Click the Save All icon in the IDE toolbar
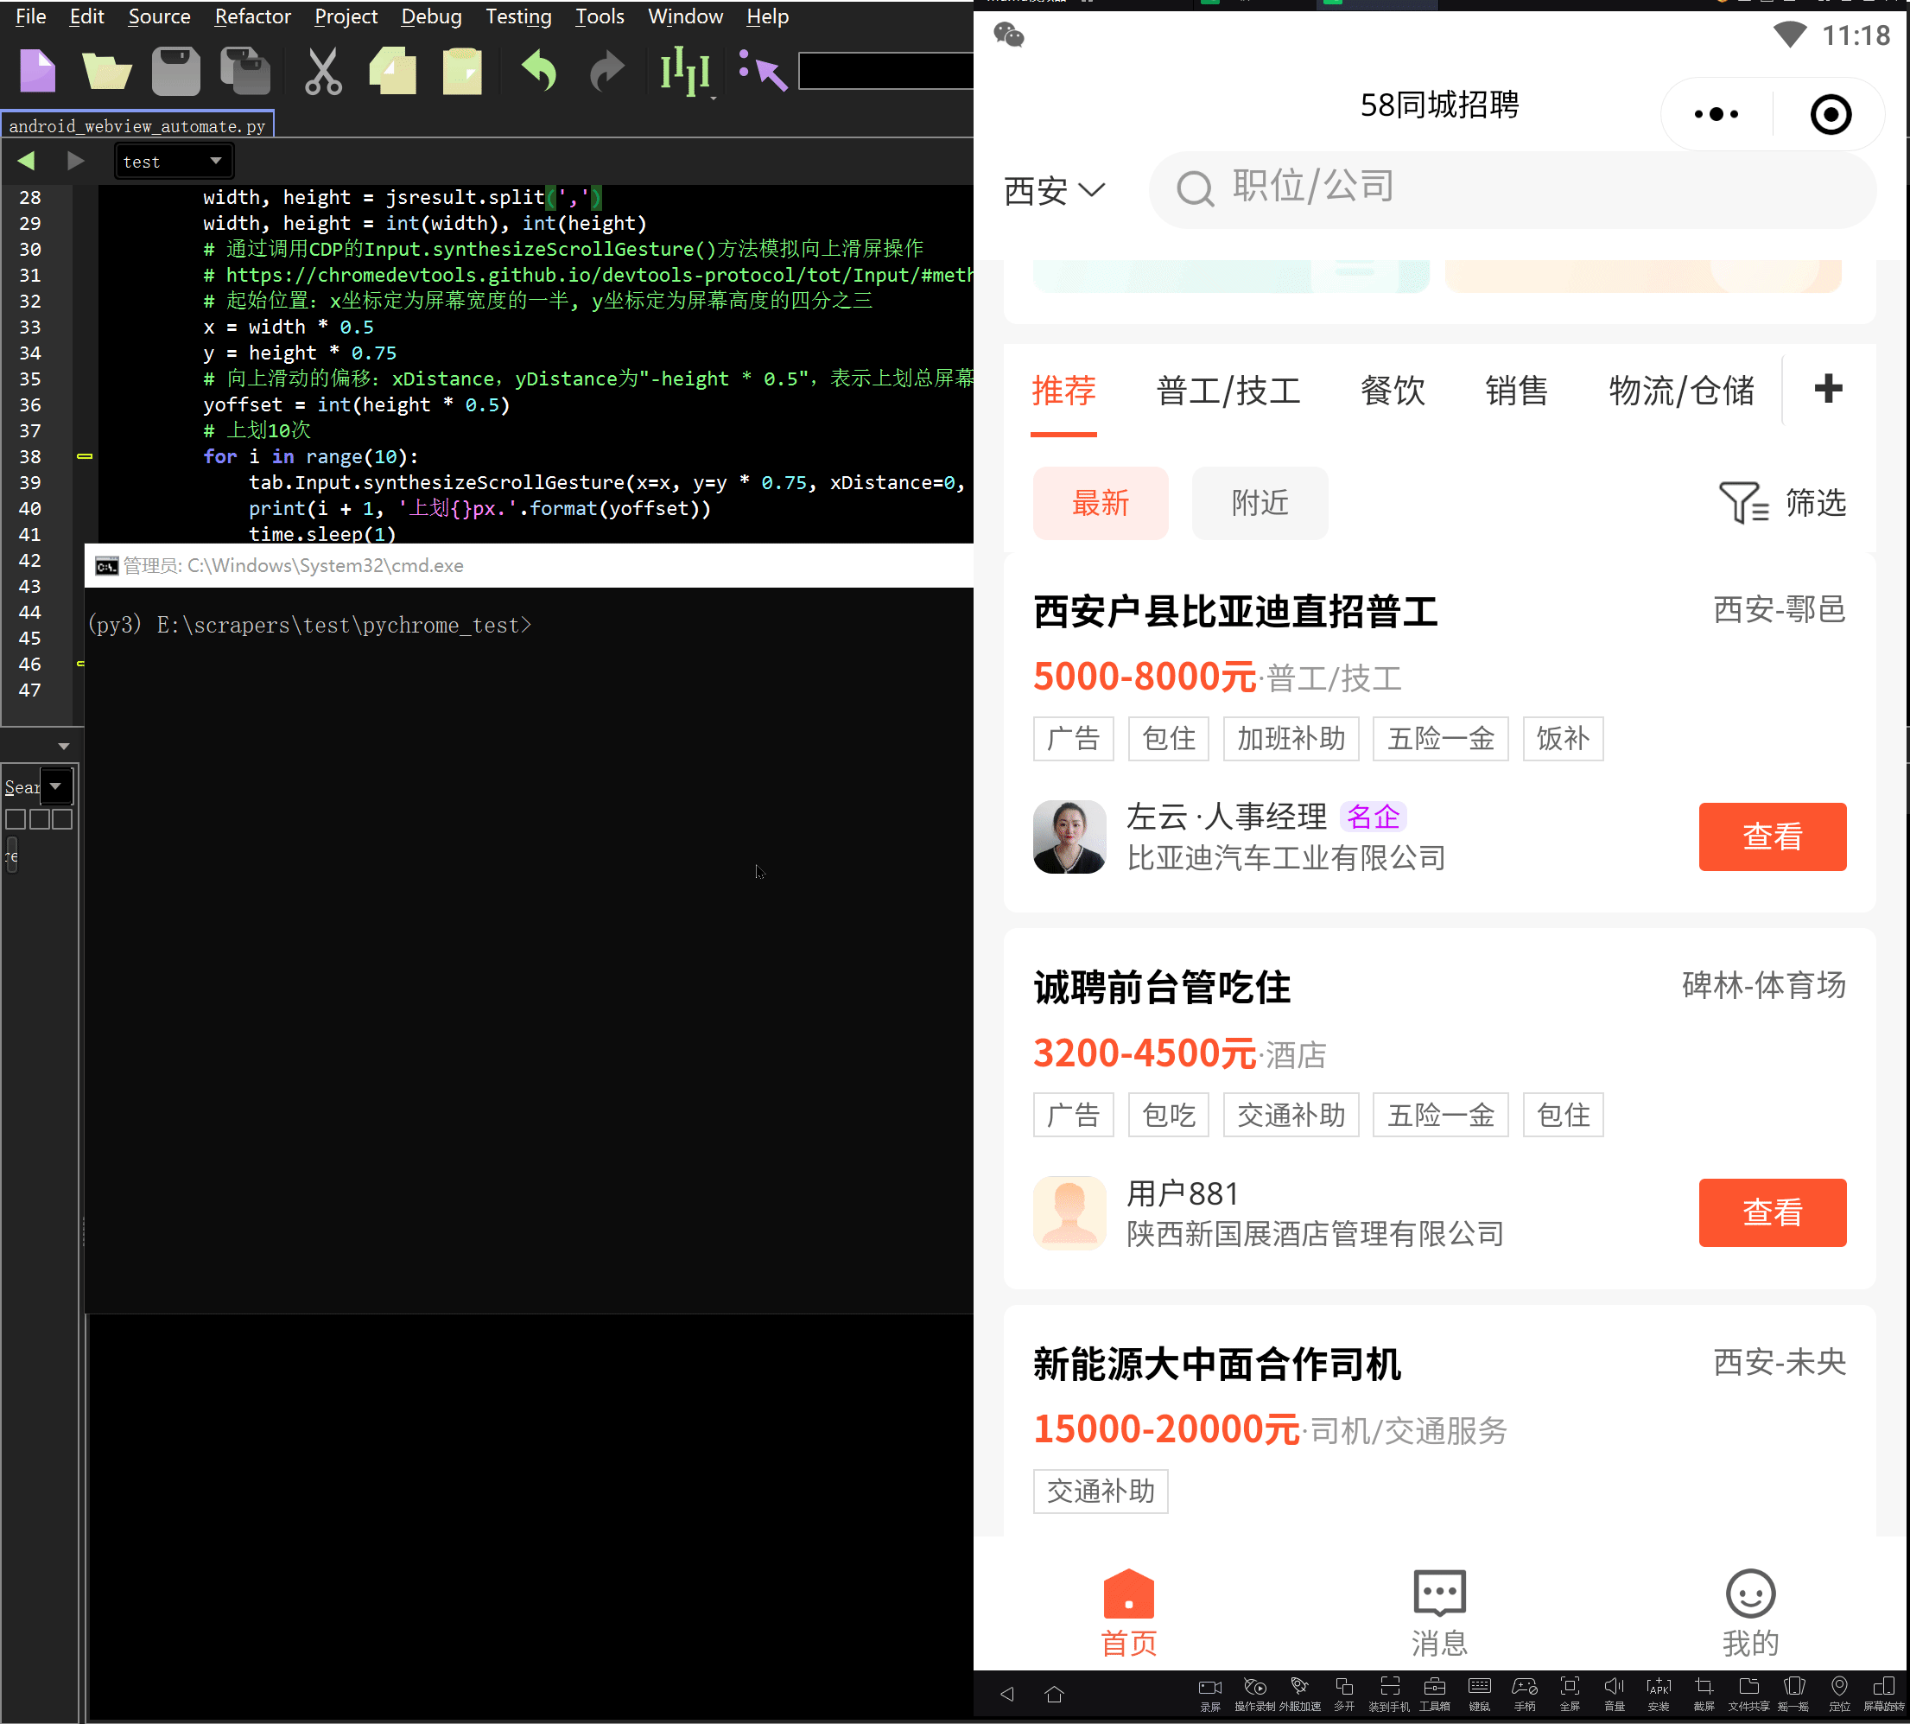 245,71
